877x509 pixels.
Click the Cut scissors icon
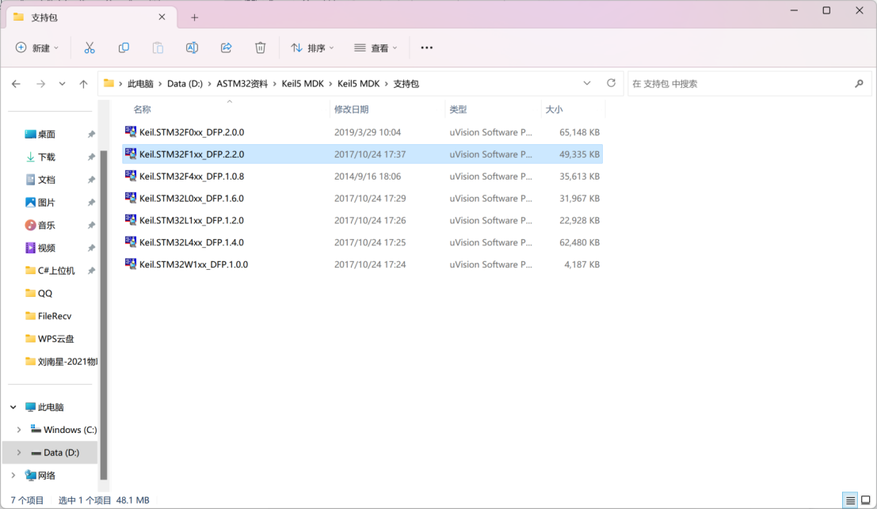click(90, 48)
